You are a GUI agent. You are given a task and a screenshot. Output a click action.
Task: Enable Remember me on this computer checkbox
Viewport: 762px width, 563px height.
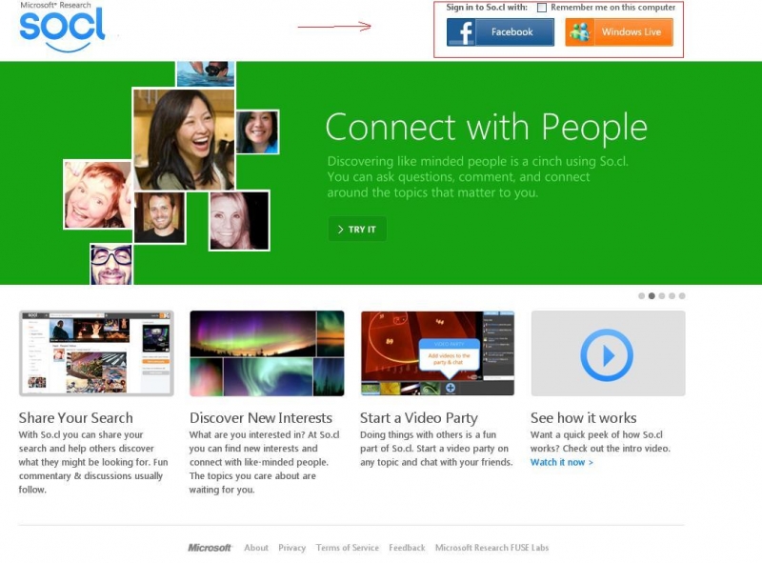click(x=542, y=8)
